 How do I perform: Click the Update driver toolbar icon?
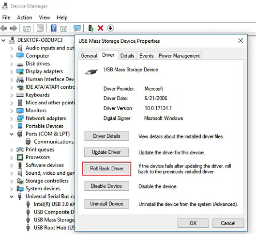[x=91, y=28]
